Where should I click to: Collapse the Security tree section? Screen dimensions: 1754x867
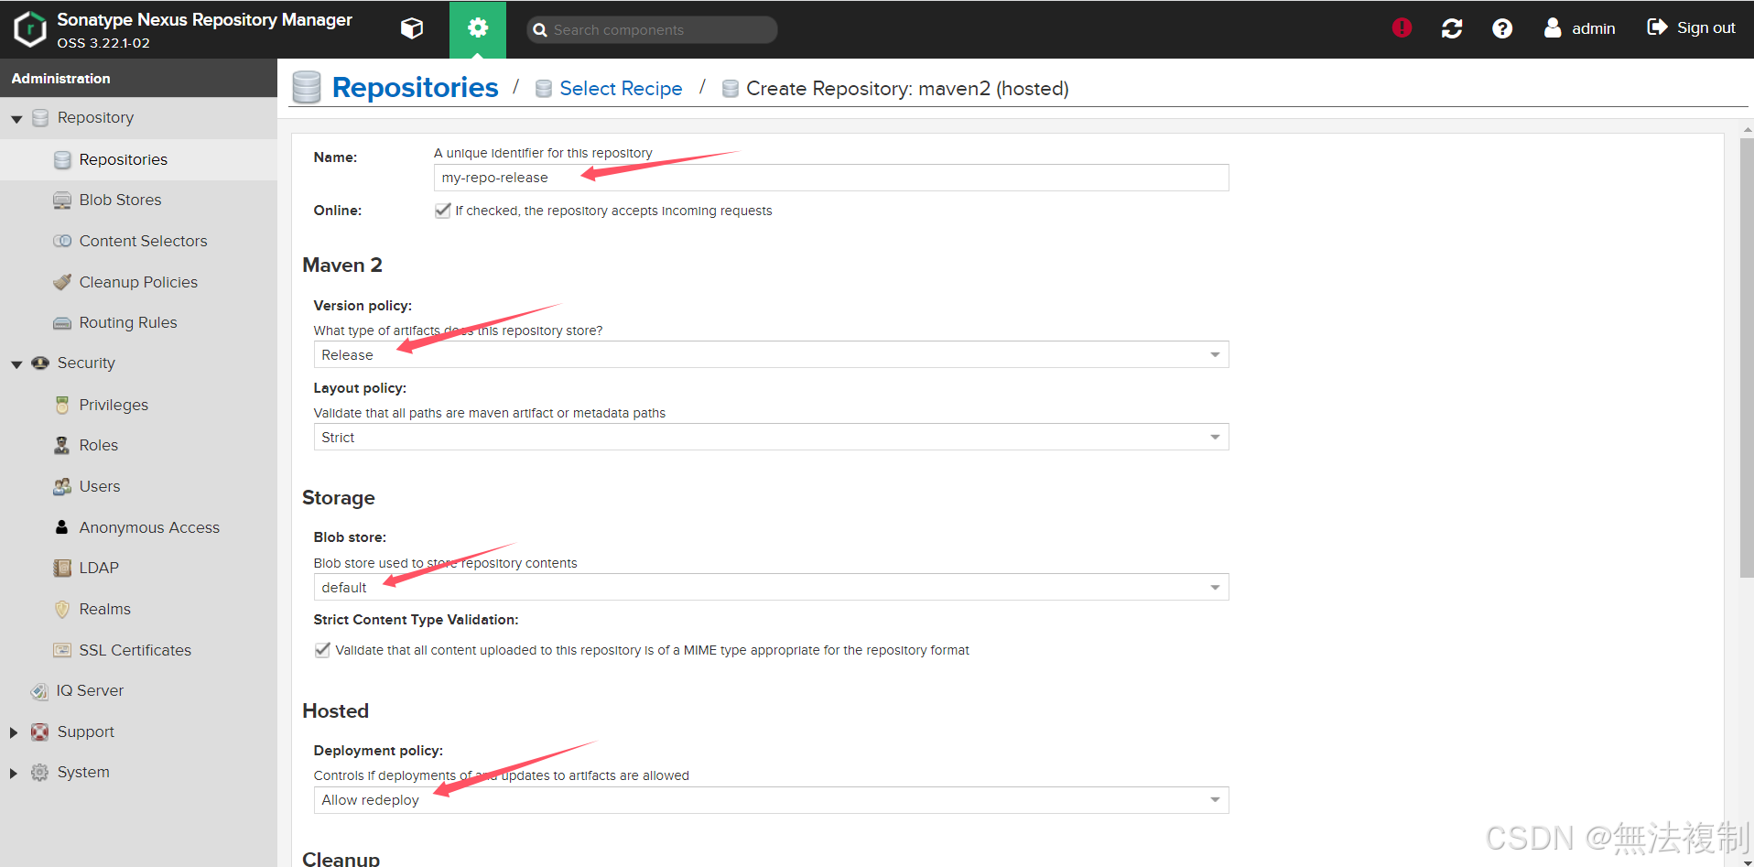pos(16,364)
